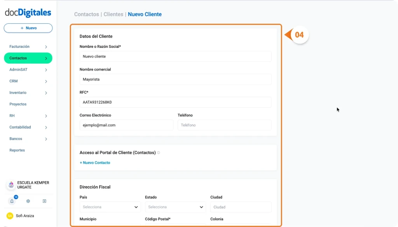398x227 pixels.
Task: Open the Estado dropdown
Action: (x=175, y=207)
